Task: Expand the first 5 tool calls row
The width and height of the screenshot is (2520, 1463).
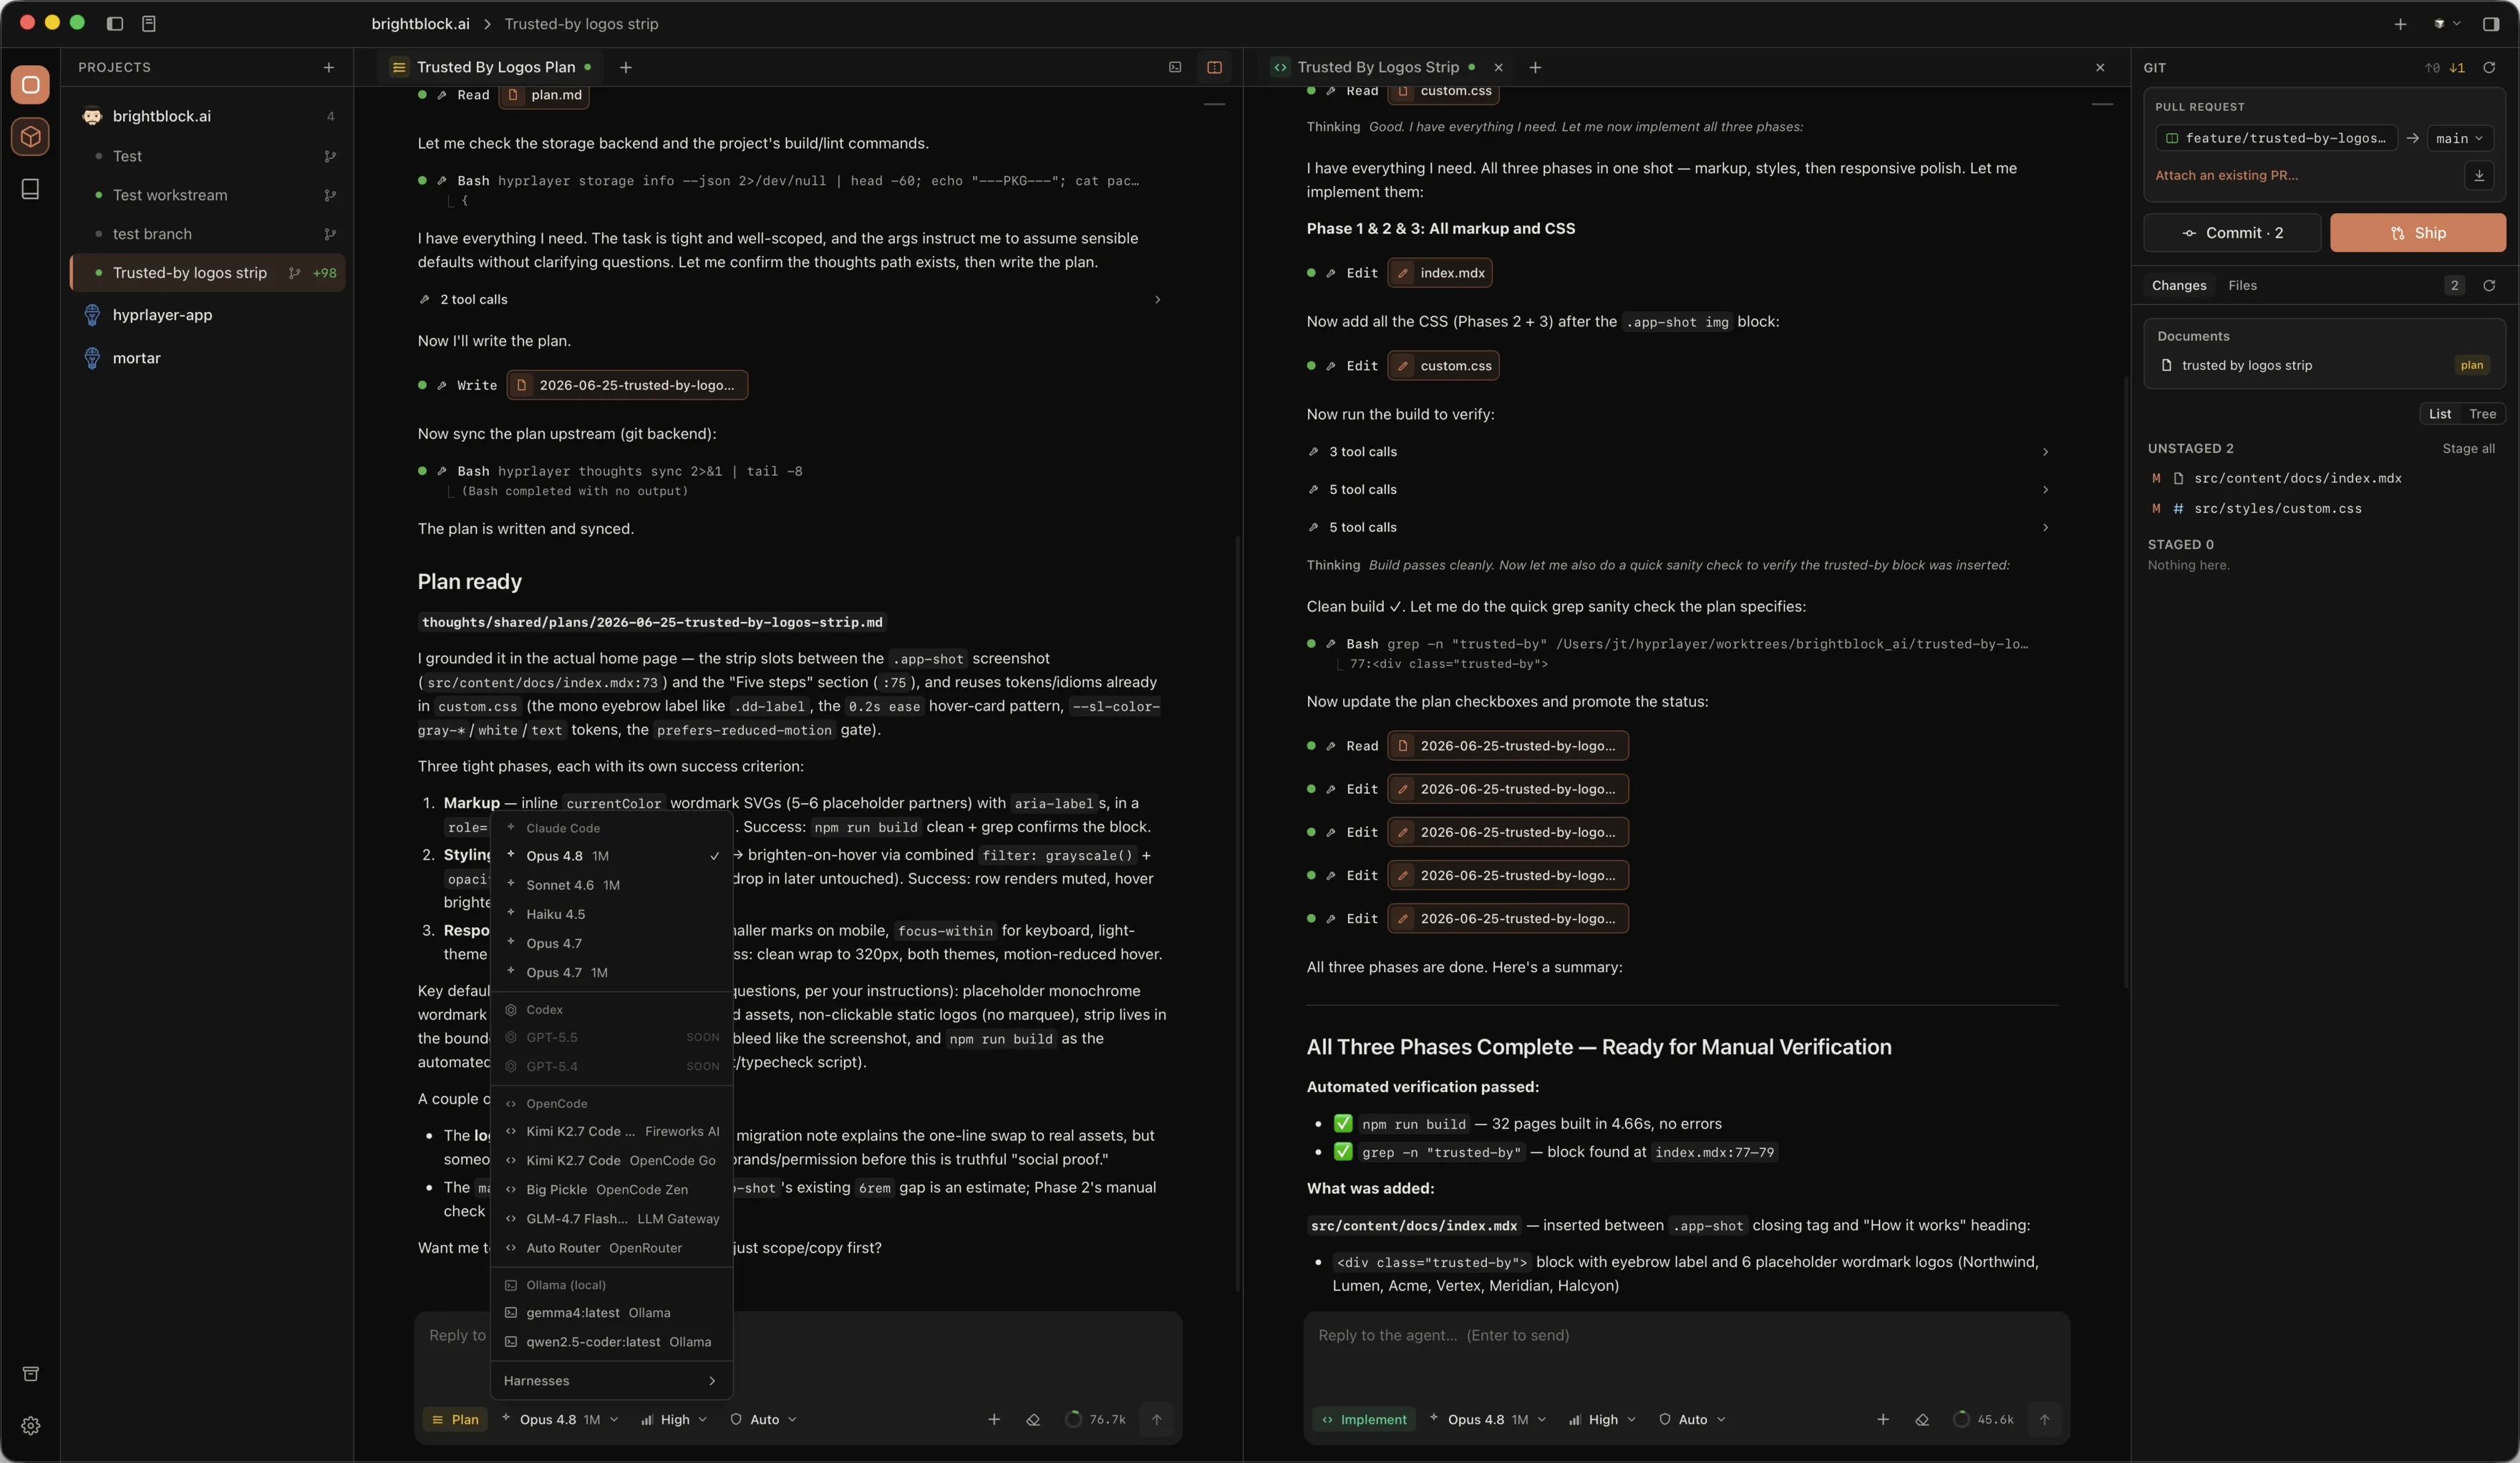Action: [1680, 490]
